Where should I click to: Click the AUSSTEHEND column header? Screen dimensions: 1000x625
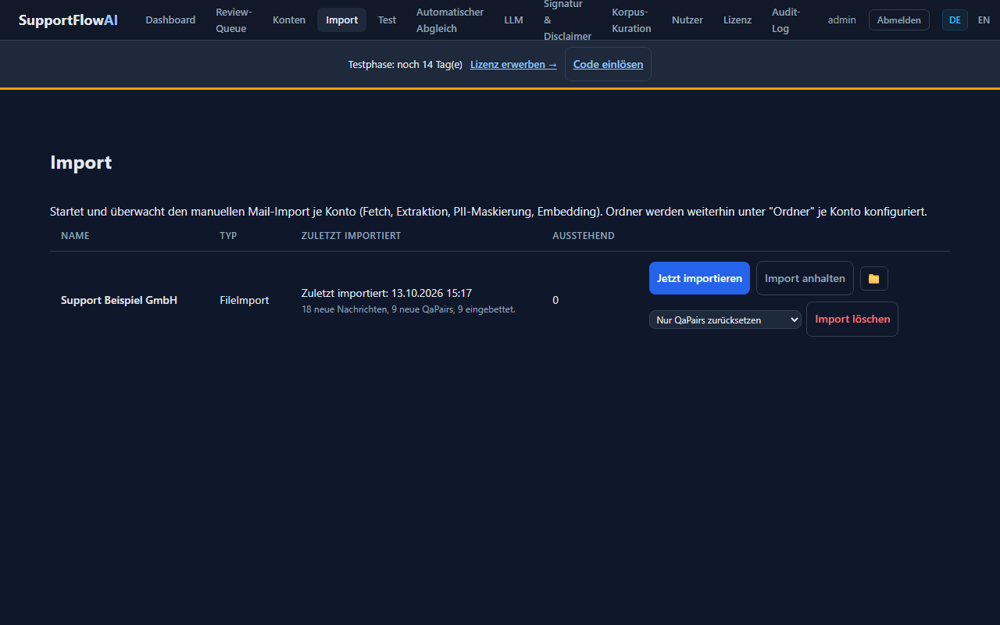(584, 235)
